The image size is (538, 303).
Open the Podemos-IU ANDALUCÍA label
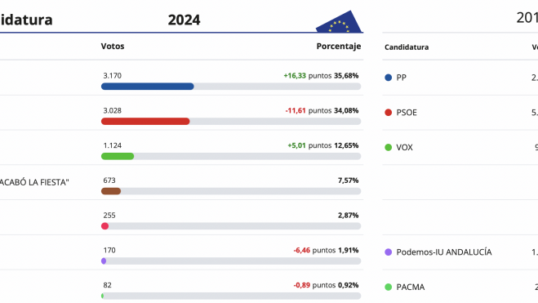click(444, 252)
